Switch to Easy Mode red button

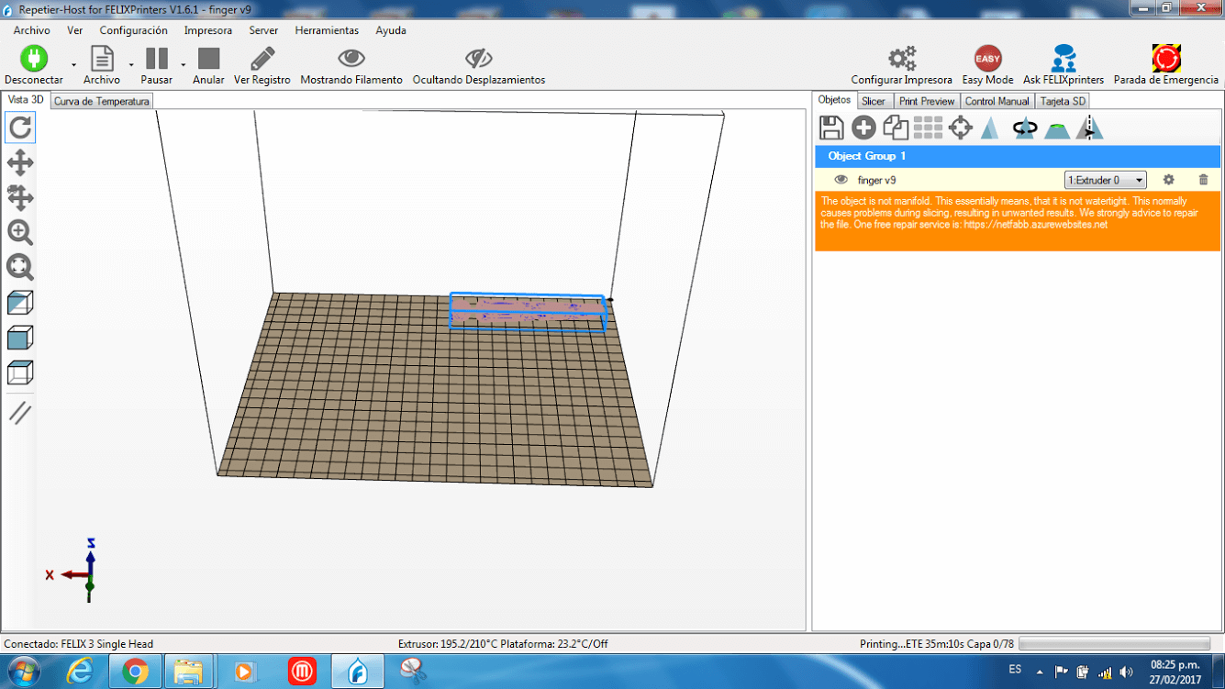(x=988, y=59)
